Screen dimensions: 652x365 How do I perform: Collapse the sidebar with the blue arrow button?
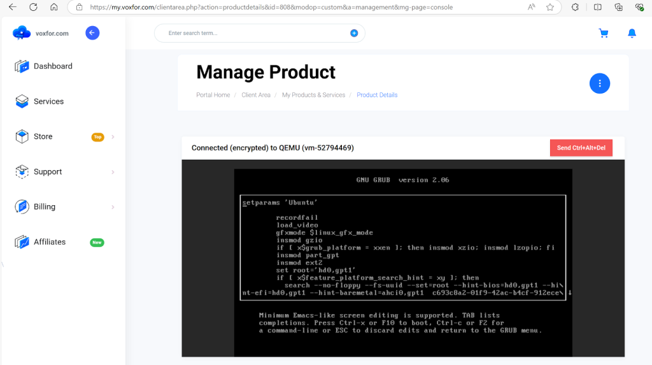(x=92, y=33)
